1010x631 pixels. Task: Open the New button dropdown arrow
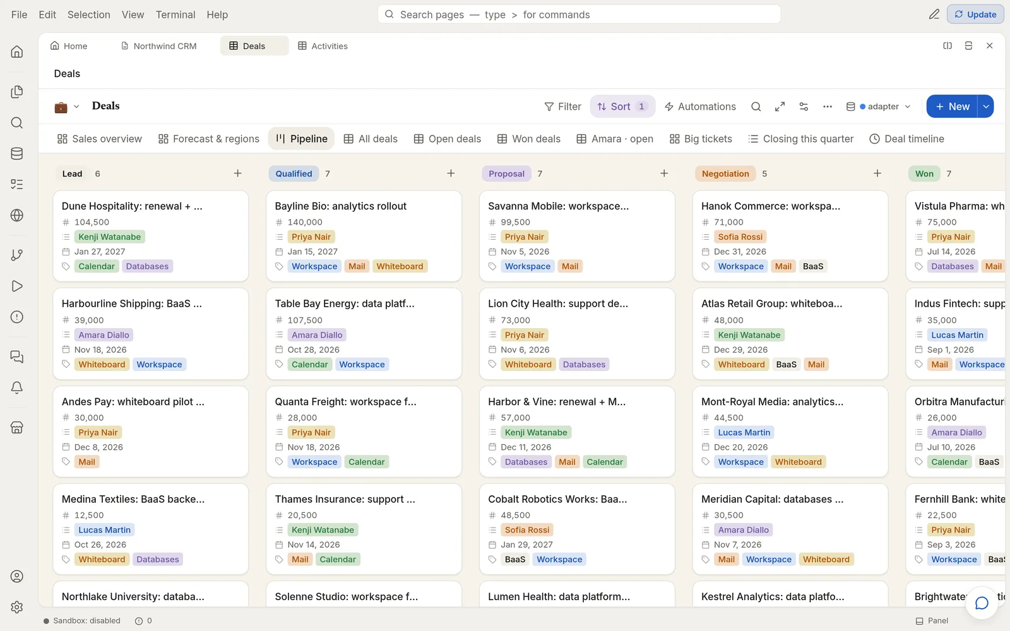(985, 107)
